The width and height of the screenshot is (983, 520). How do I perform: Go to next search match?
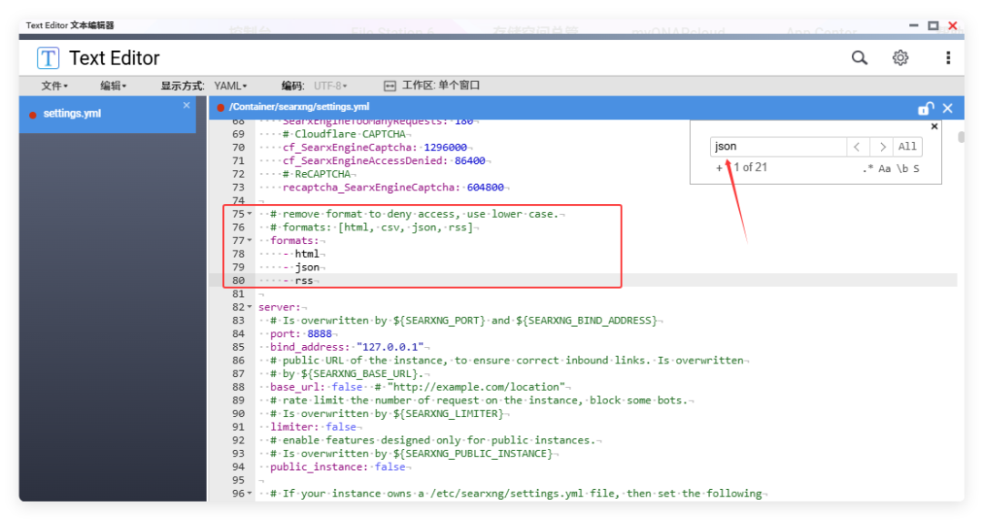point(881,147)
